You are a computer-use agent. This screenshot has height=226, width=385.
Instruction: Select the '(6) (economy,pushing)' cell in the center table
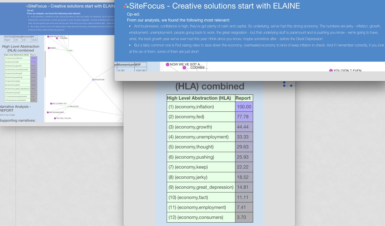(201, 157)
